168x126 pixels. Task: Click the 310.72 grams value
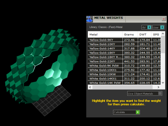[129, 66]
